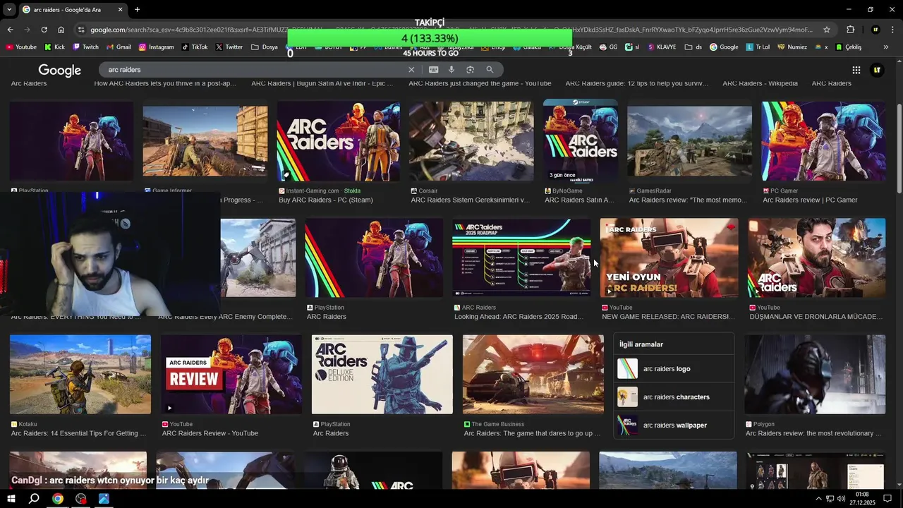
Task: Open the Çekiliş bookmark
Action: pos(849,47)
